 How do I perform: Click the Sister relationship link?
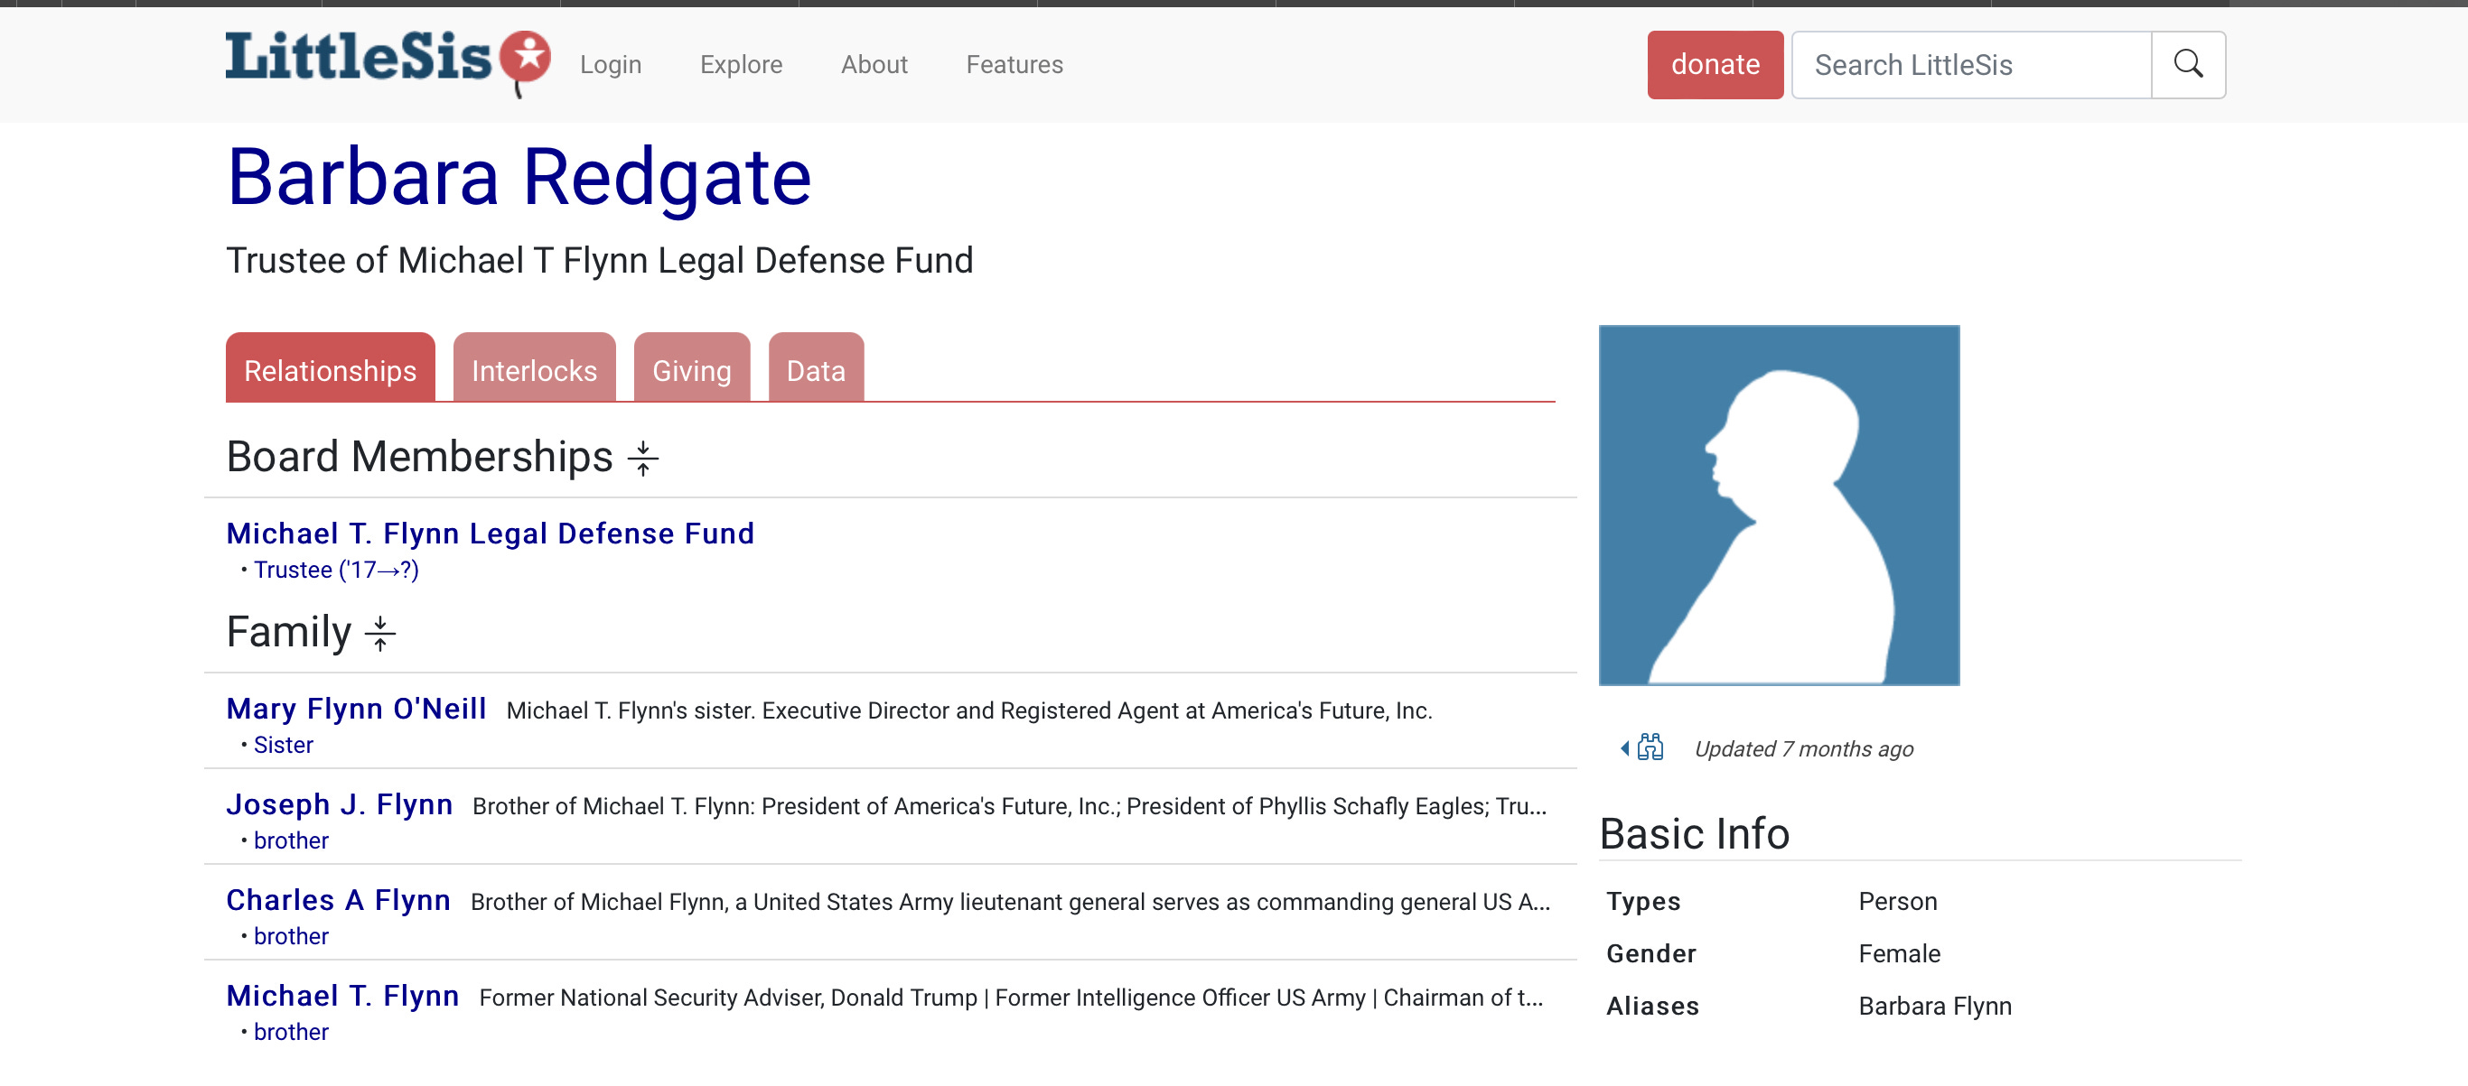click(283, 744)
